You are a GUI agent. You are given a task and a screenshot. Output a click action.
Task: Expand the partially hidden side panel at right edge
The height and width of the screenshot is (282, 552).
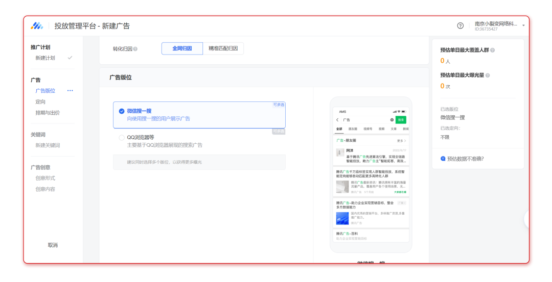tap(526, 219)
